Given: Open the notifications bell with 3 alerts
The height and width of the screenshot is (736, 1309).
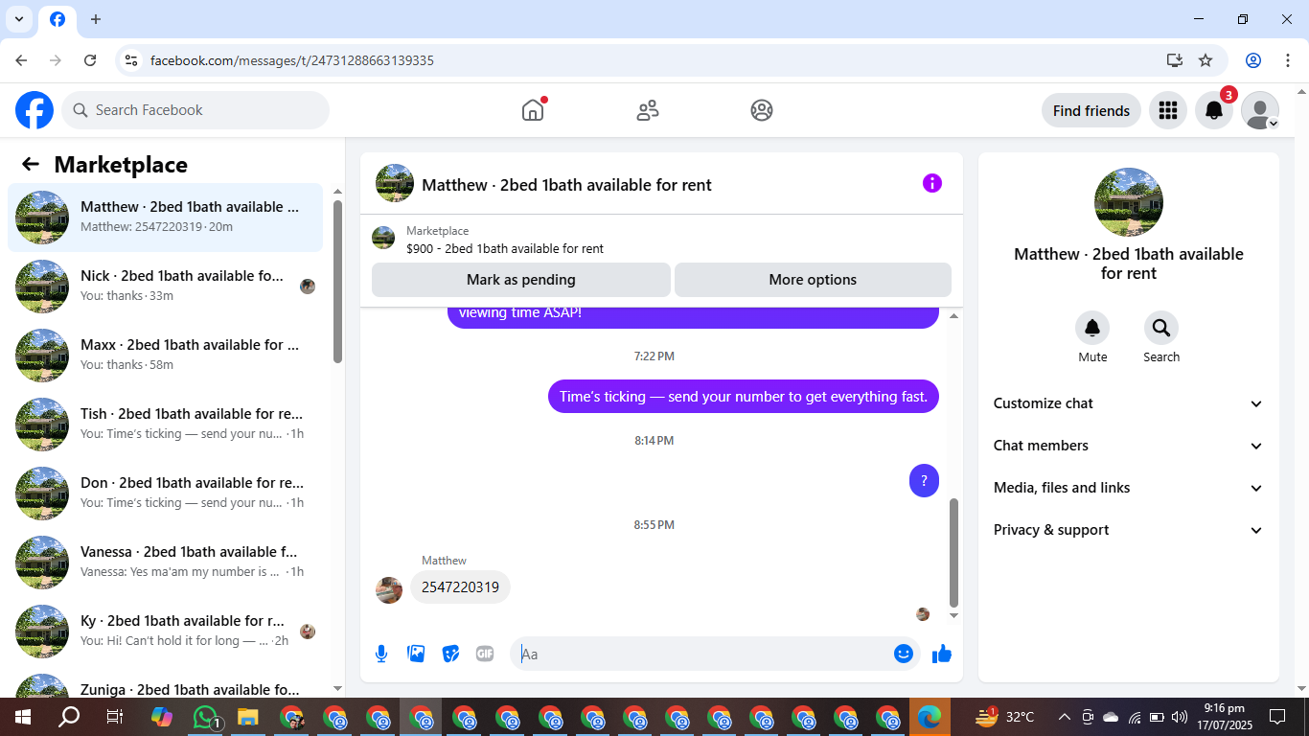Looking at the screenshot, I should (x=1213, y=110).
